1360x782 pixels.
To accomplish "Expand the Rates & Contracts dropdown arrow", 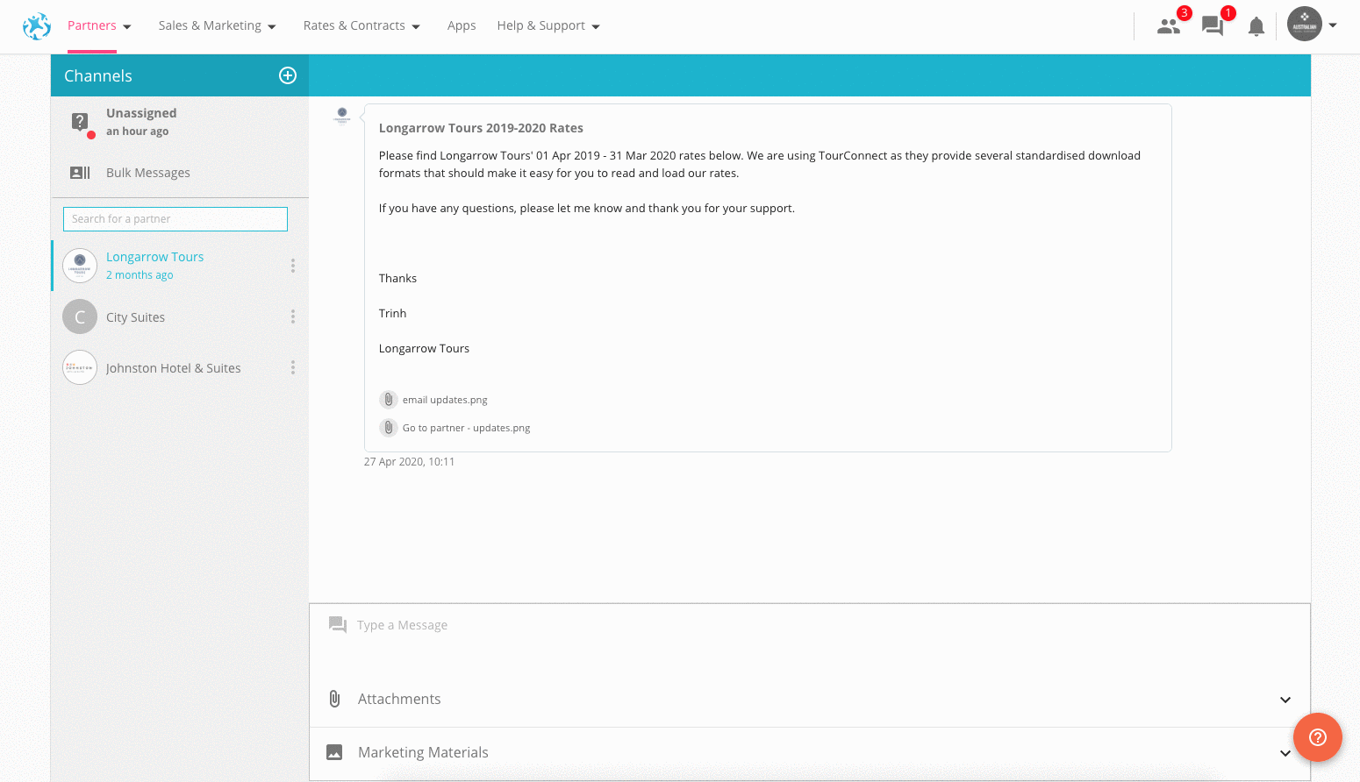I will click(416, 27).
